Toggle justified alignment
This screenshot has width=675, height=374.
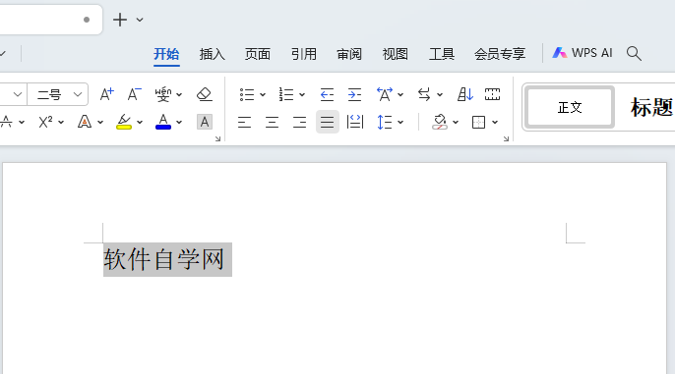tap(327, 122)
